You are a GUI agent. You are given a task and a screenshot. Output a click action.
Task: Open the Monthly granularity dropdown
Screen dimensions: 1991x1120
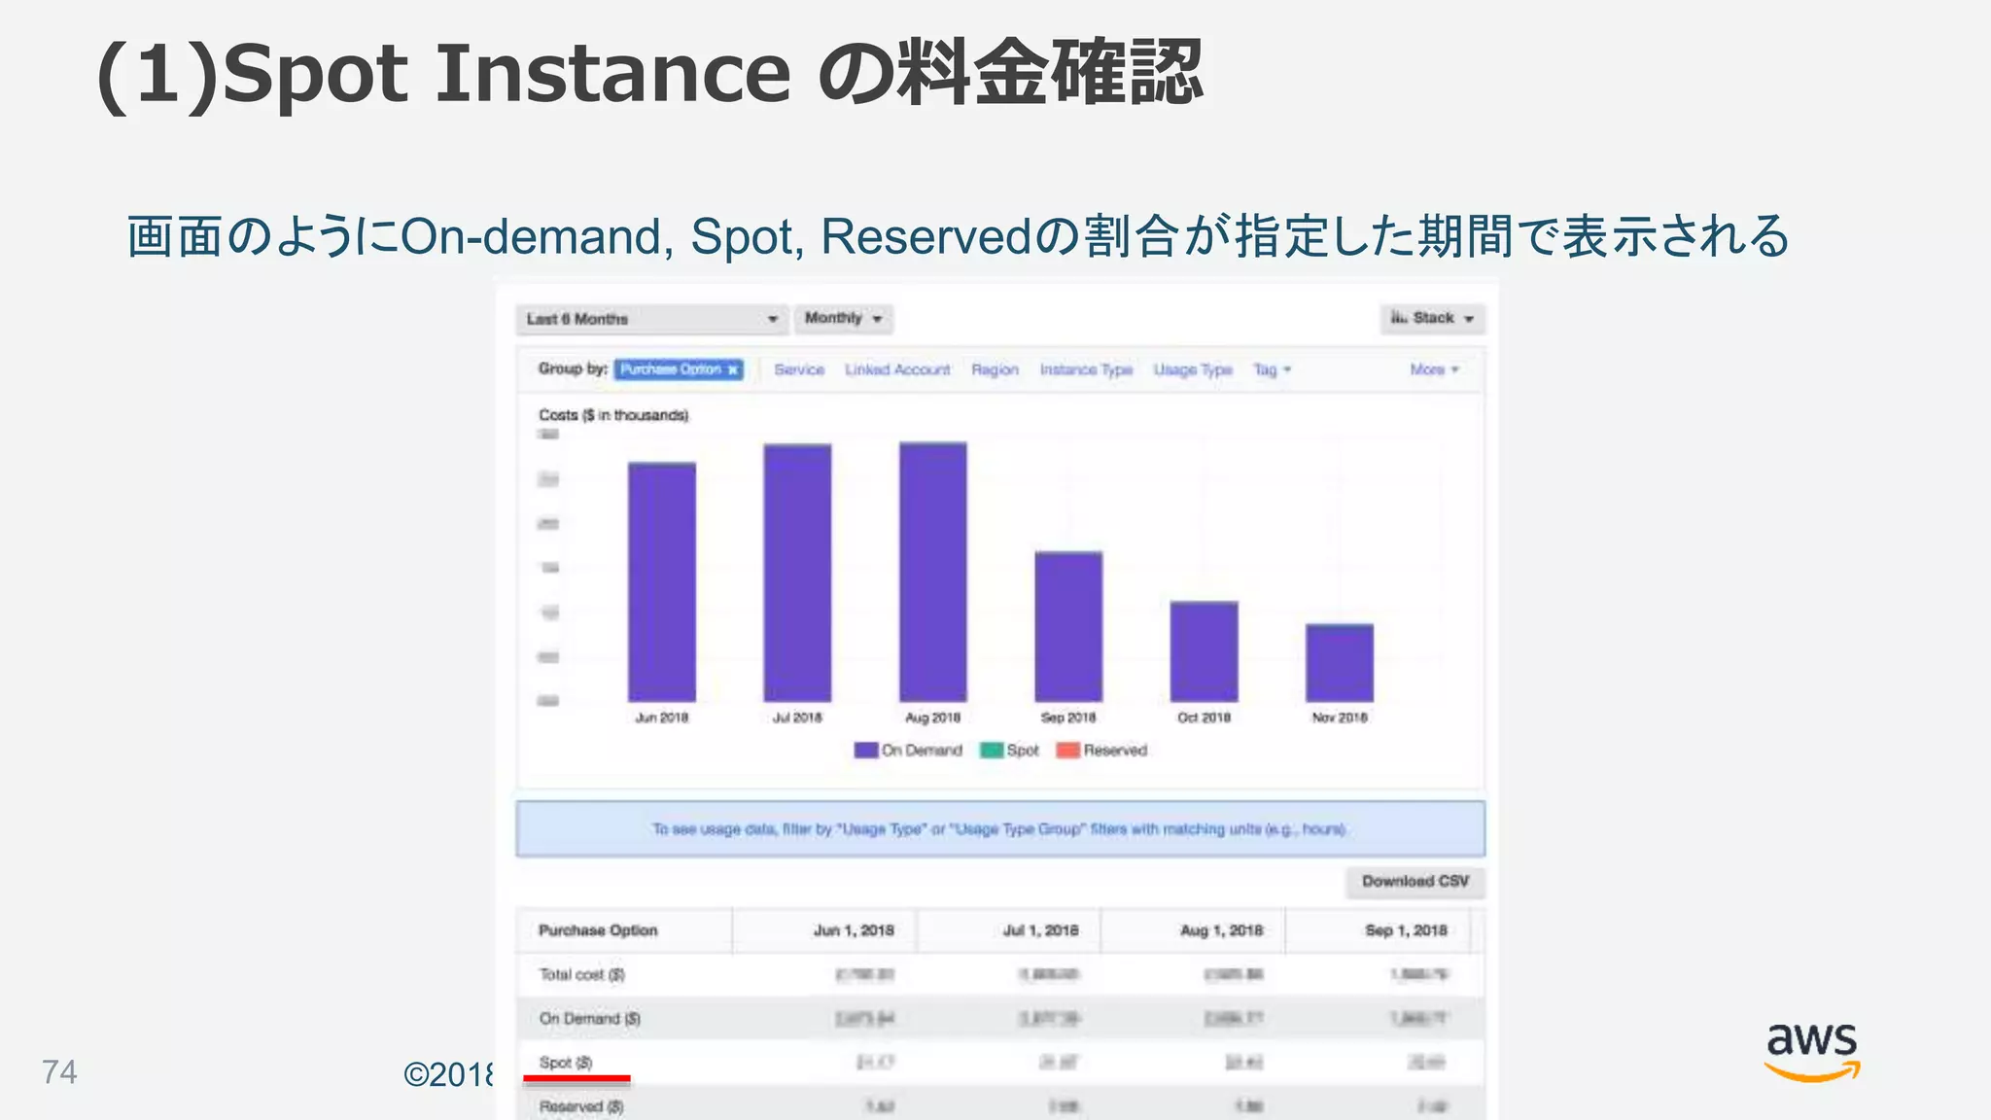[843, 319]
